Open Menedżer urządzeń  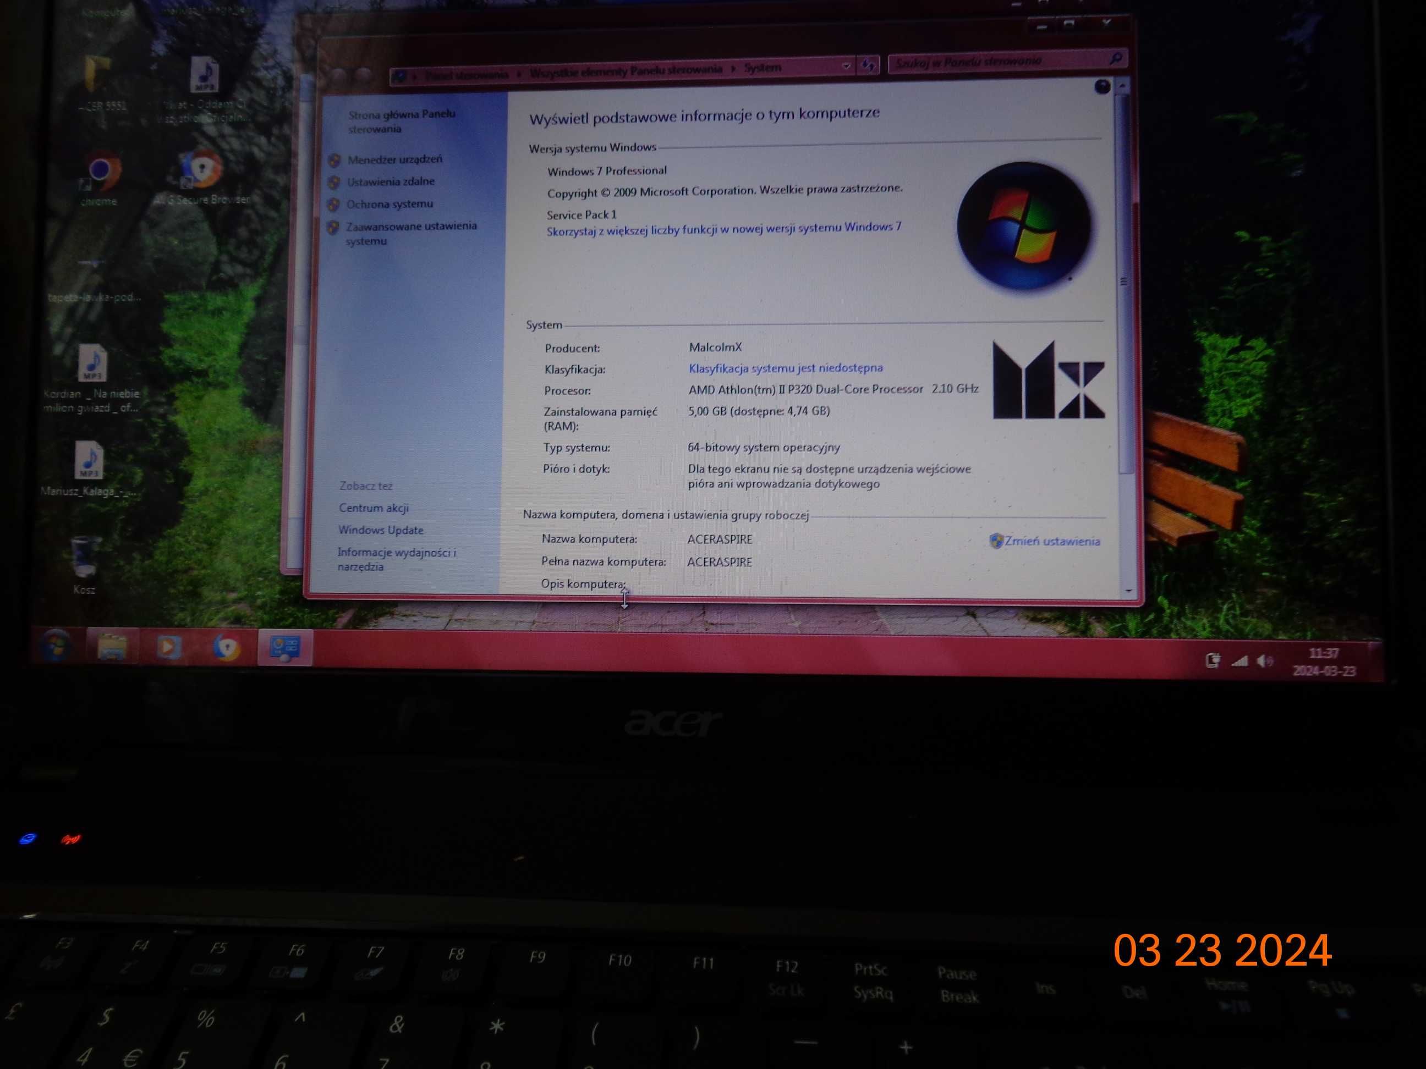point(394,159)
